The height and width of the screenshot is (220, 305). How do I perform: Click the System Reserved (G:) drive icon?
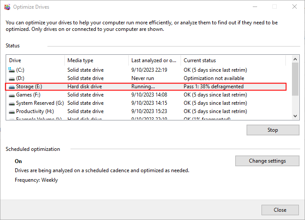pyautogui.click(x=11, y=103)
